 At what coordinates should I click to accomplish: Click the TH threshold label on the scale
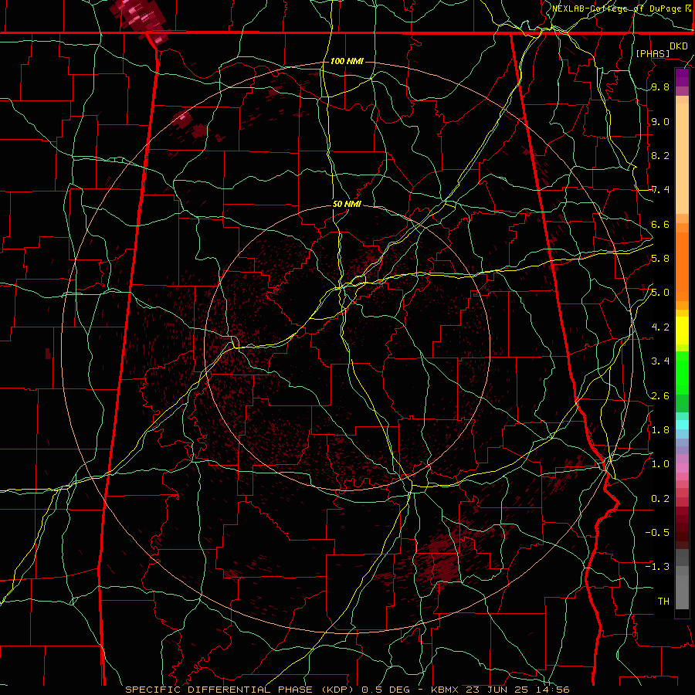point(663,601)
